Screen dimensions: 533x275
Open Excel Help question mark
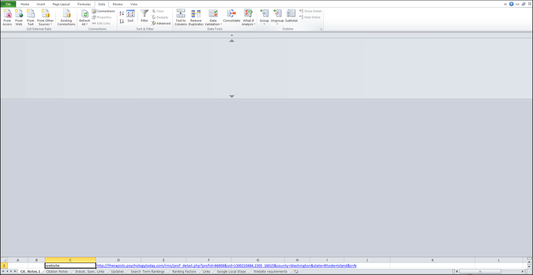pyautogui.click(x=511, y=4)
